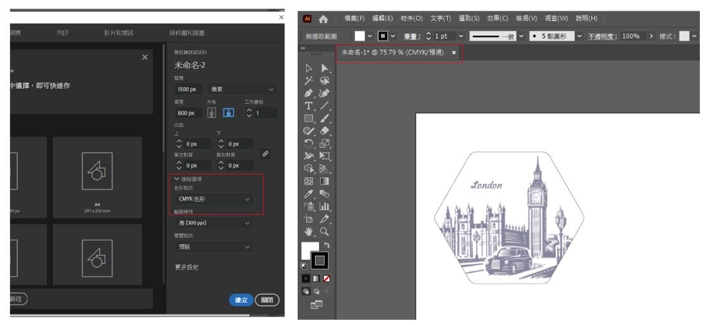Select the Zoom magnifier tool
The image size is (717, 325).
click(325, 231)
